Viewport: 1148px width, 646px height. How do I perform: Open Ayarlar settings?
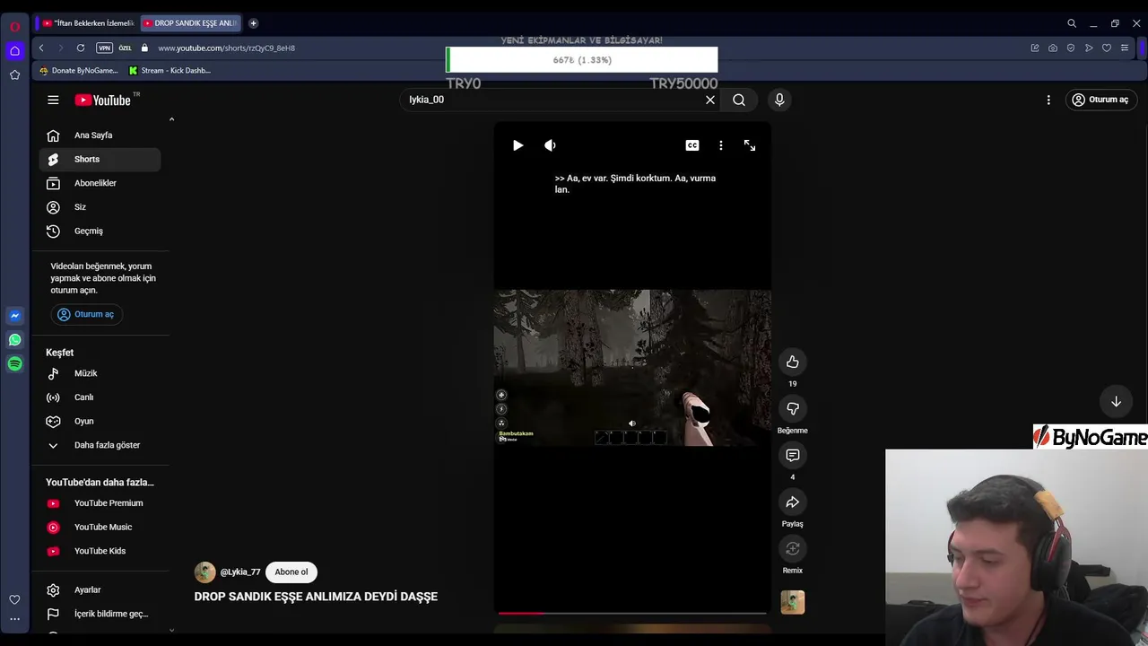[100, 589]
